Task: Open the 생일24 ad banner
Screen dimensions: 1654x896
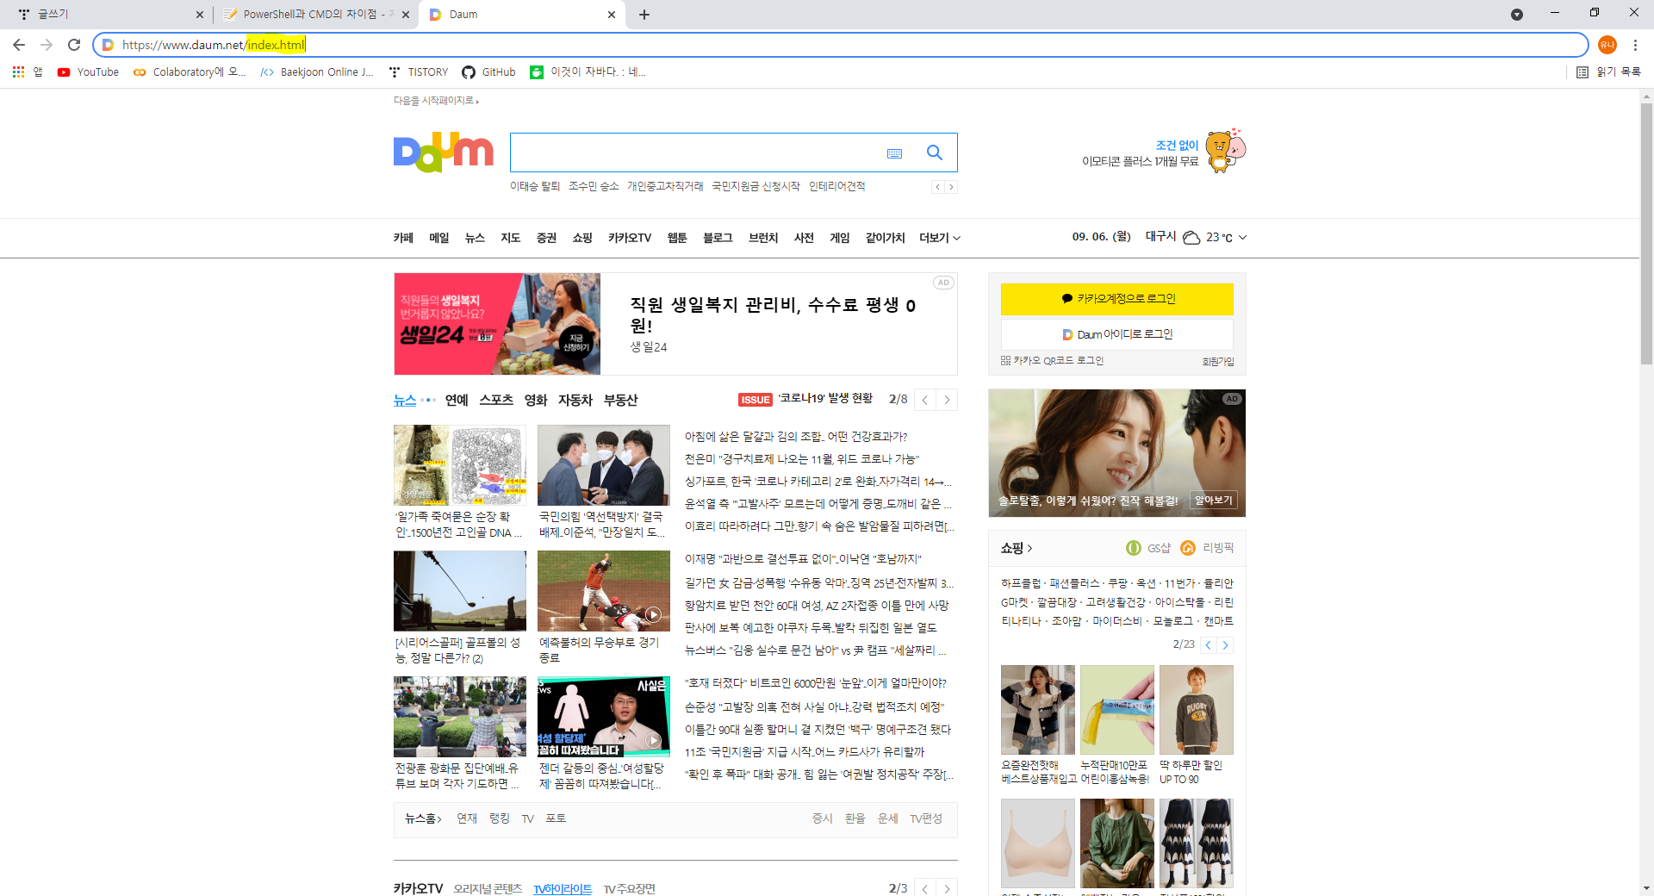Action: pos(675,324)
